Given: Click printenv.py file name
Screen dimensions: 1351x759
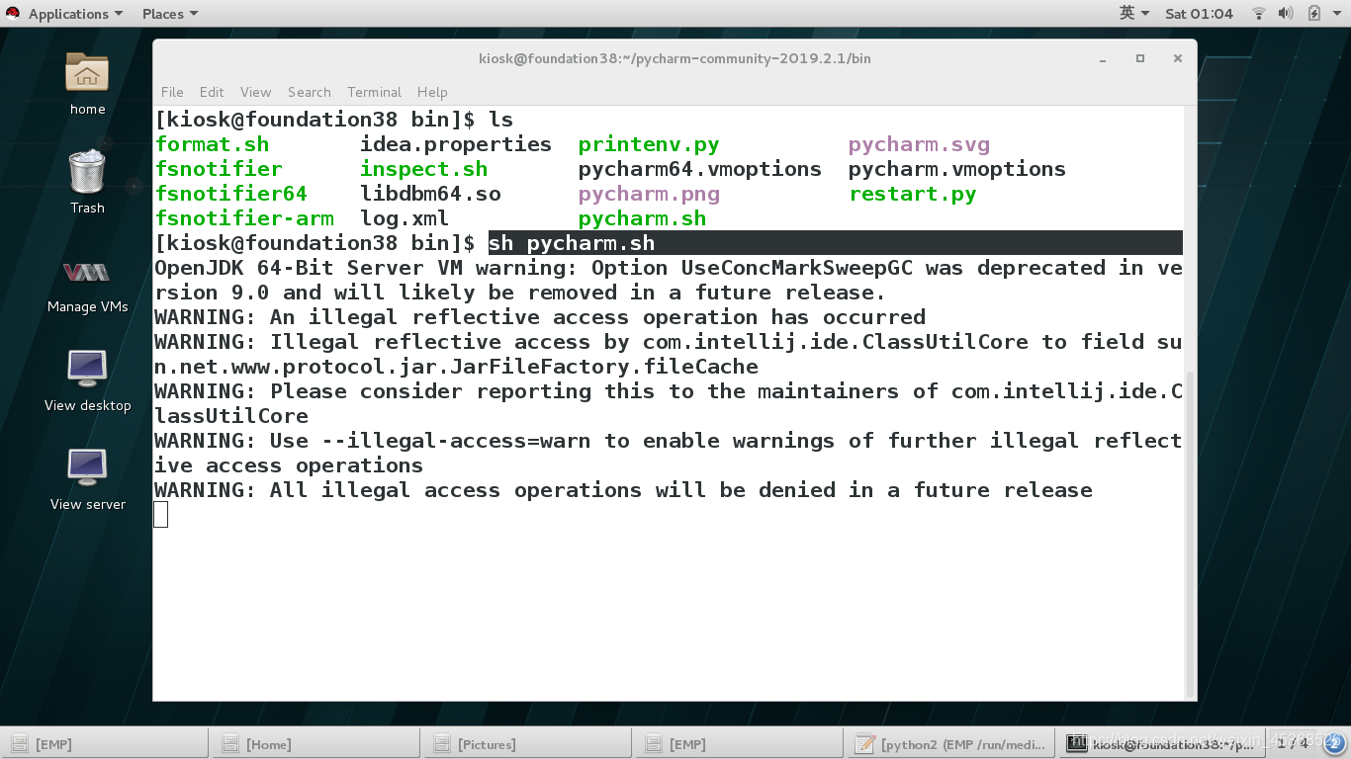Looking at the screenshot, I should click(x=649, y=144).
